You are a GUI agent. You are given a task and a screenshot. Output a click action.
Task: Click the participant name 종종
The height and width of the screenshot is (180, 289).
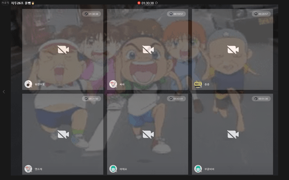point(207,84)
